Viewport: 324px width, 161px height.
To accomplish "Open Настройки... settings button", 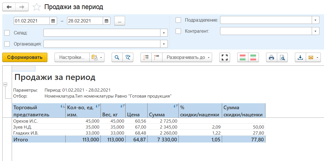I will point(72,57).
